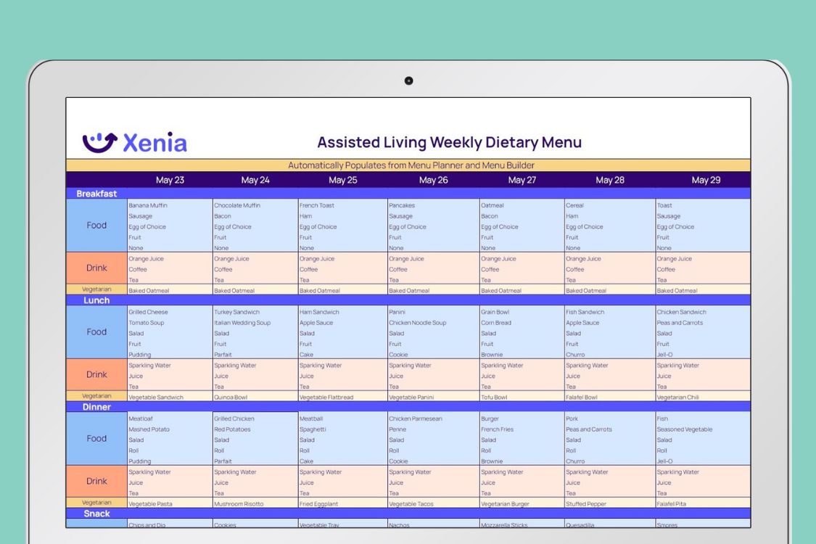Select the Lunch Drink row label
816x544 pixels.
(96, 375)
